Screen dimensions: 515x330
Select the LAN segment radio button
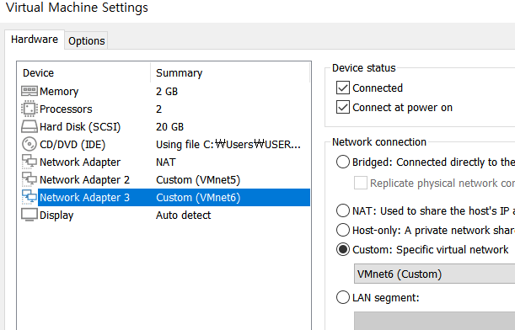tap(343, 297)
